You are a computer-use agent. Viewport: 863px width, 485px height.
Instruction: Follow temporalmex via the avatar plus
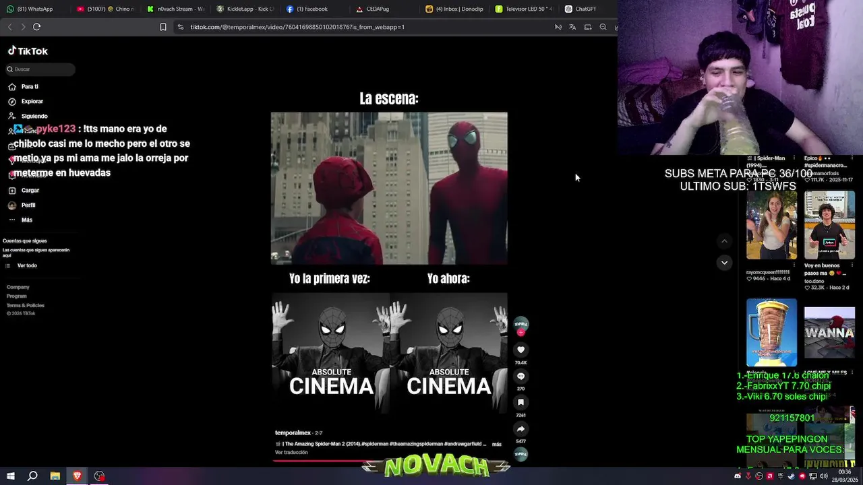[520, 332]
